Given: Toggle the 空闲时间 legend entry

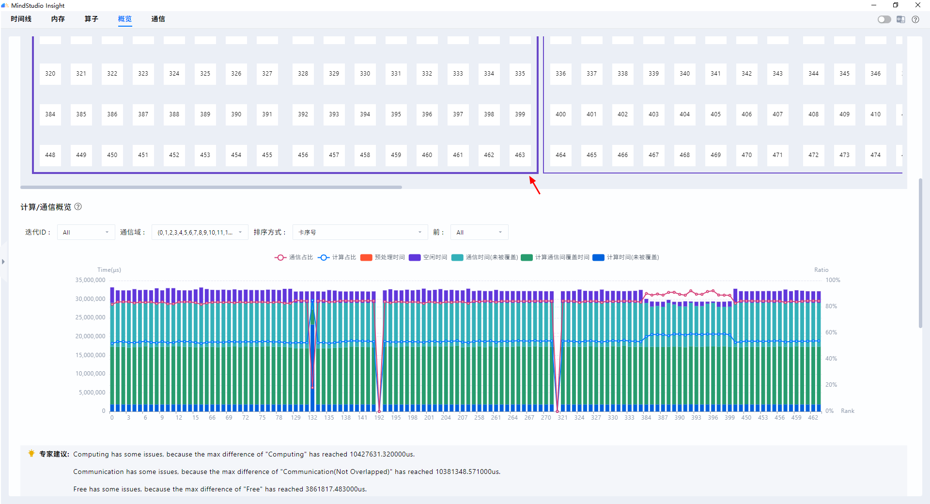Looking at the screenshot, I should (428, 257).
